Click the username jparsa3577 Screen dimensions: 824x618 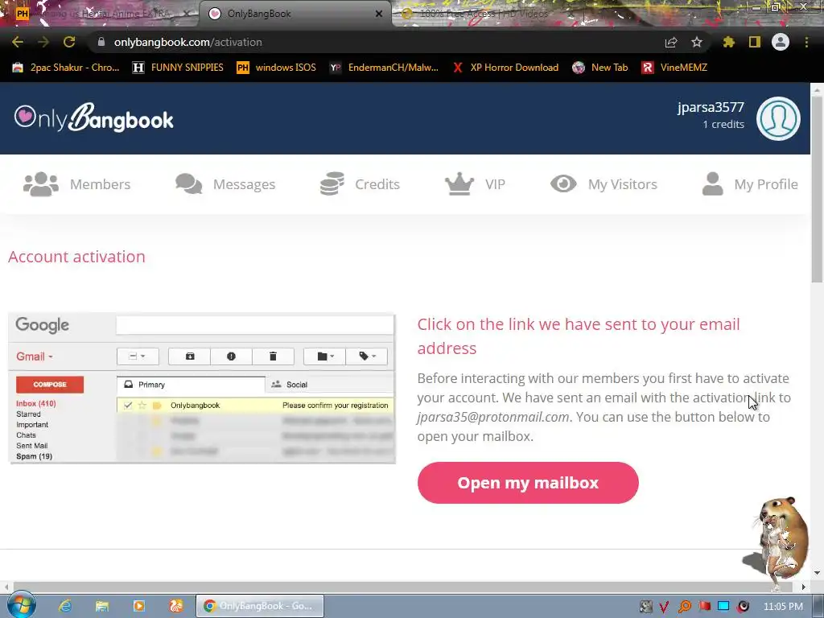coord(711,107)
